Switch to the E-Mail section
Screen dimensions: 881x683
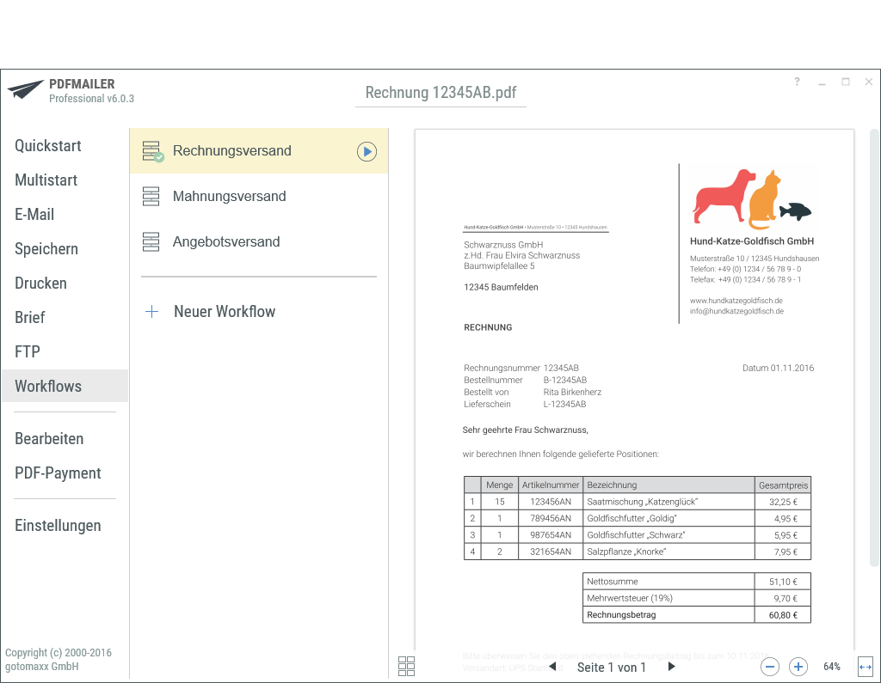(x=34, y=215)
